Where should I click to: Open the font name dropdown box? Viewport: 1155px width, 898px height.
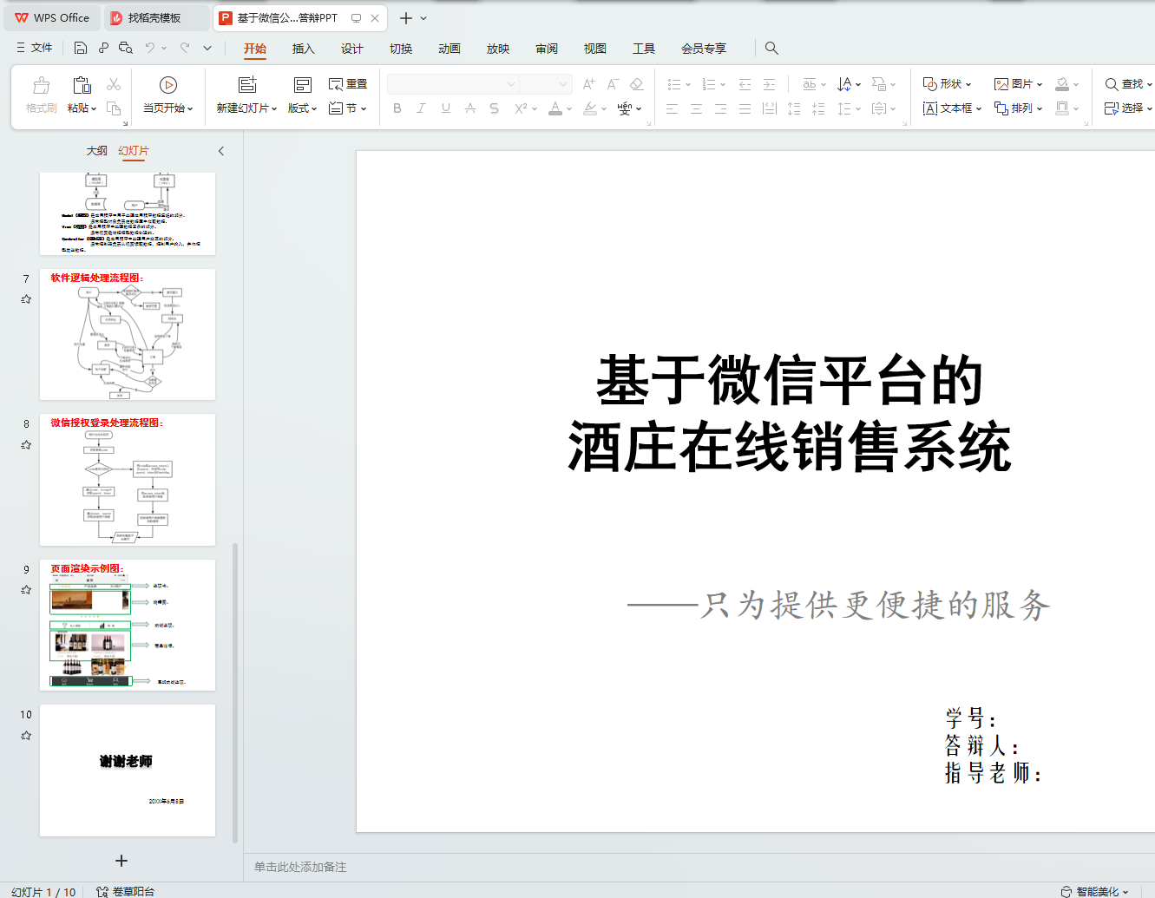tap(453, 84)
